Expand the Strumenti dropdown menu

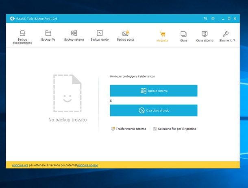tap(227, 36)
